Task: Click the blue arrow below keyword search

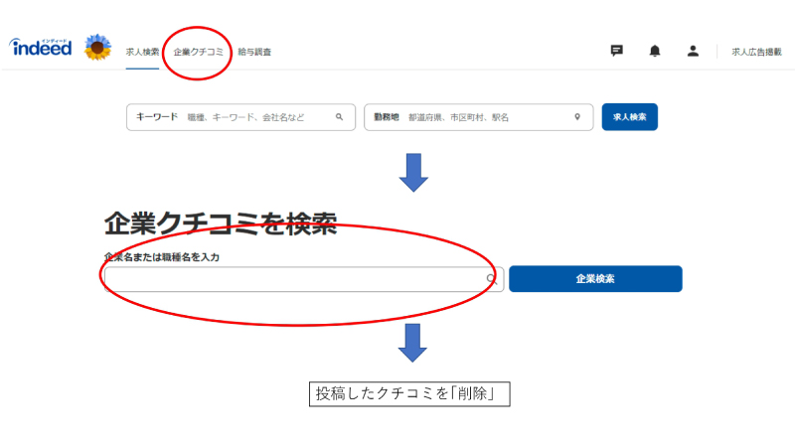Action: 412,172
